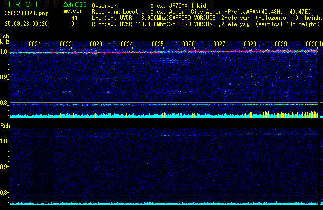Select the 0029 time marker

pyautogui.click(x=281, y=45)
